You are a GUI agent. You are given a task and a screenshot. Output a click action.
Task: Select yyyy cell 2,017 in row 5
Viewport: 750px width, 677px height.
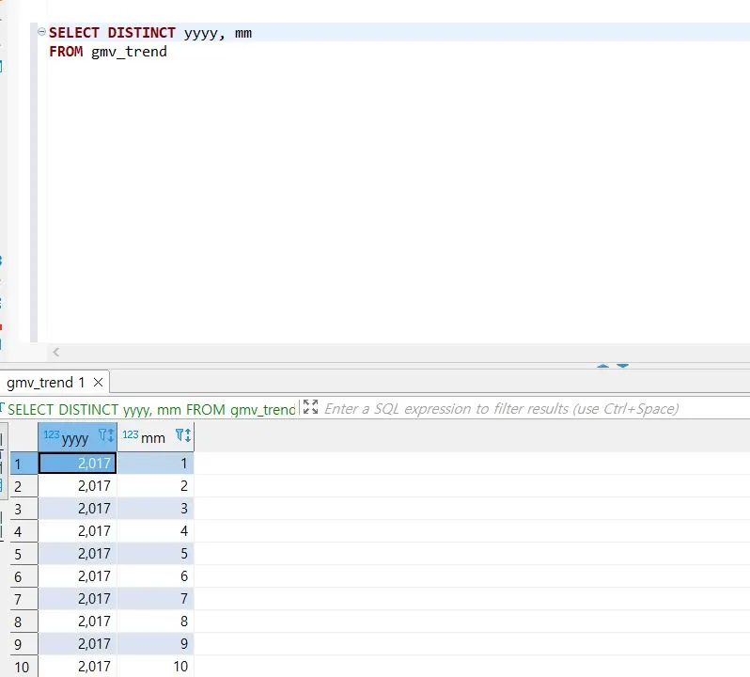pyautogui.click(x=77, y=554)
